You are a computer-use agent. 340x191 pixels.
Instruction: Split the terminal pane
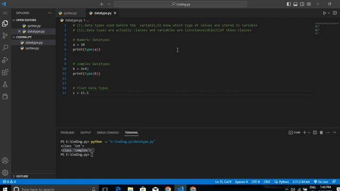315,133
